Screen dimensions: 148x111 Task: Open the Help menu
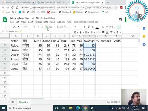(69, 22)
